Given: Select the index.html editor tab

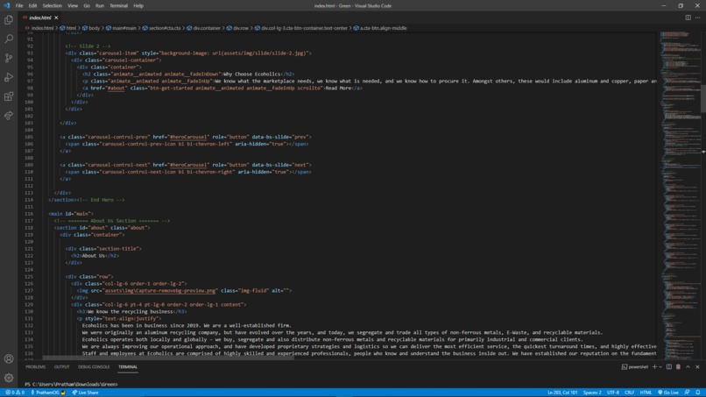Looking at the screenshot, I should 39,18.
